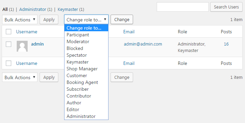Click the Posts column label in the footer row
Image resolution: width=245 pixels, height=123 pixels.
226,63
